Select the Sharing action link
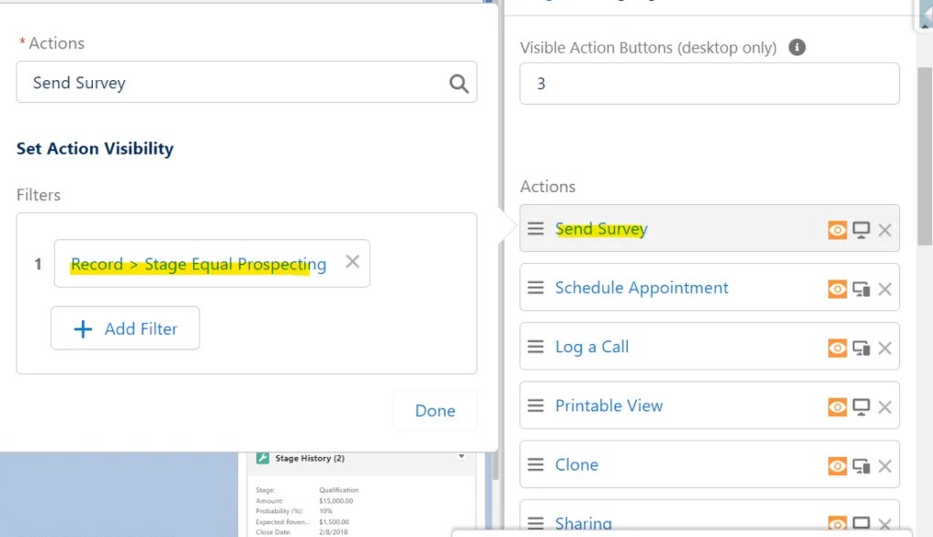Image resolution: width=933 pixels, height=537 pixels. coord(583,523)
